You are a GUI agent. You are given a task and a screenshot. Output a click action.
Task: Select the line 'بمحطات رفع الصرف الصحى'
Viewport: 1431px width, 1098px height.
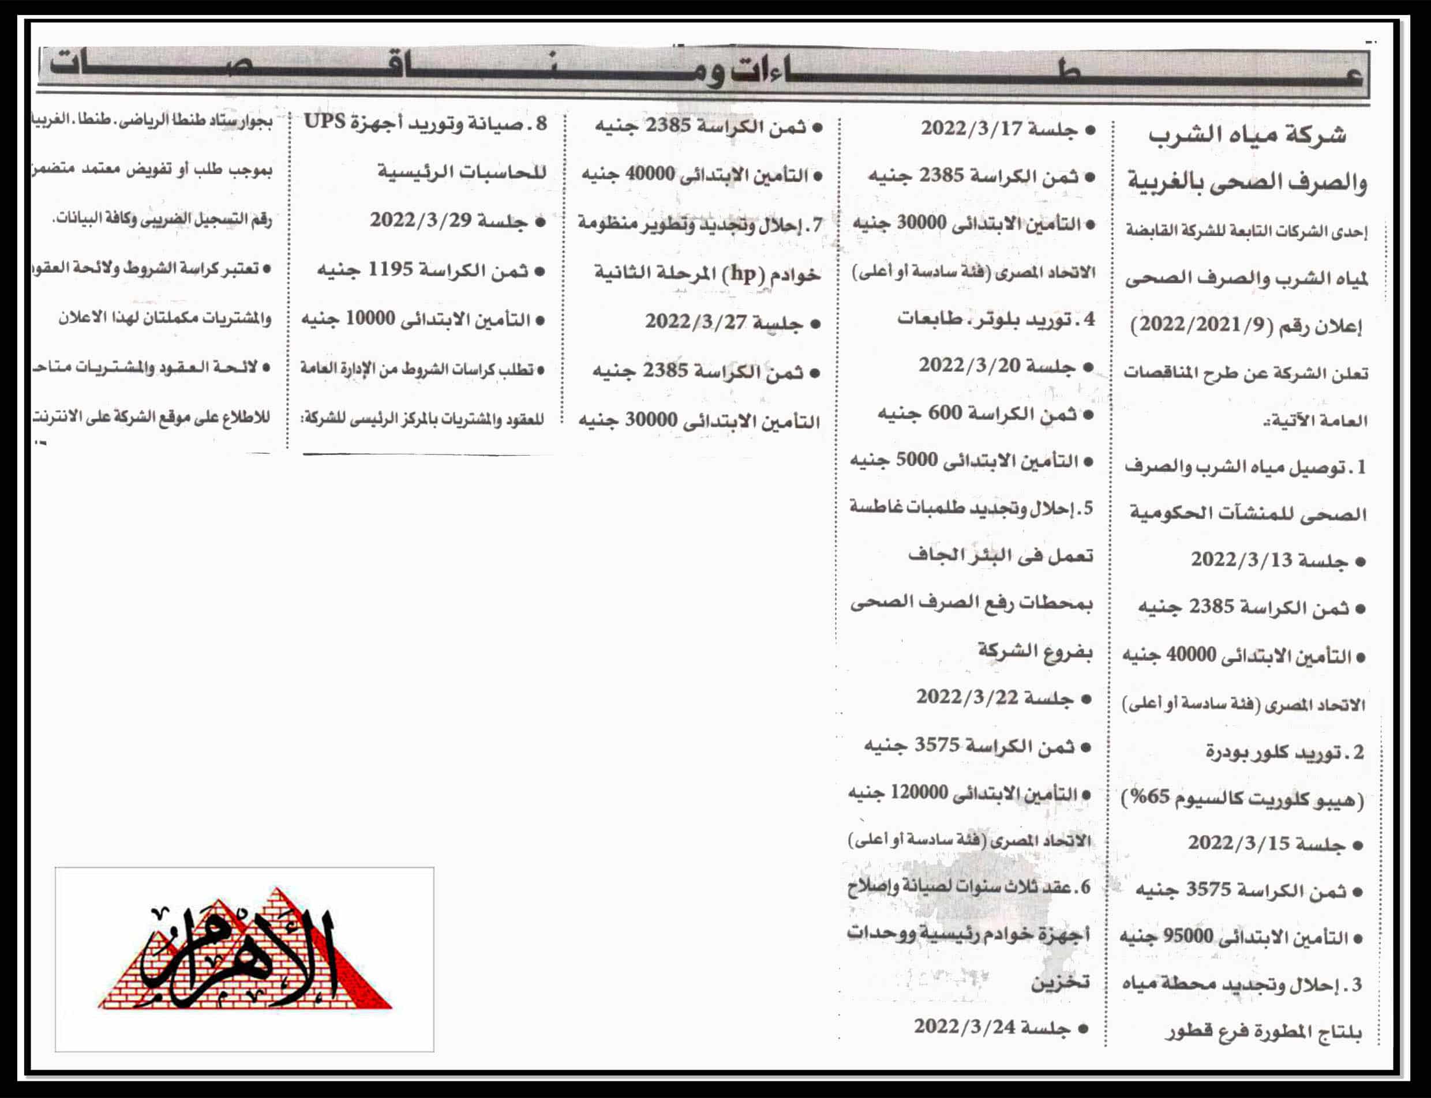pyautogui.click(x=971, y=603)
